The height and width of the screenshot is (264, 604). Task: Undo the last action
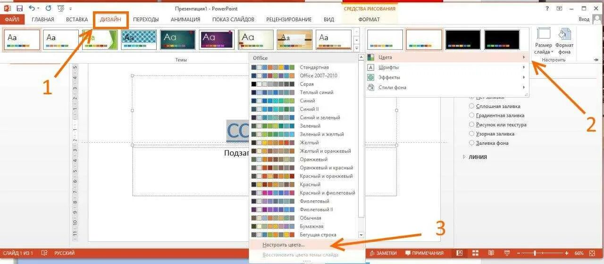click(32, 8)
